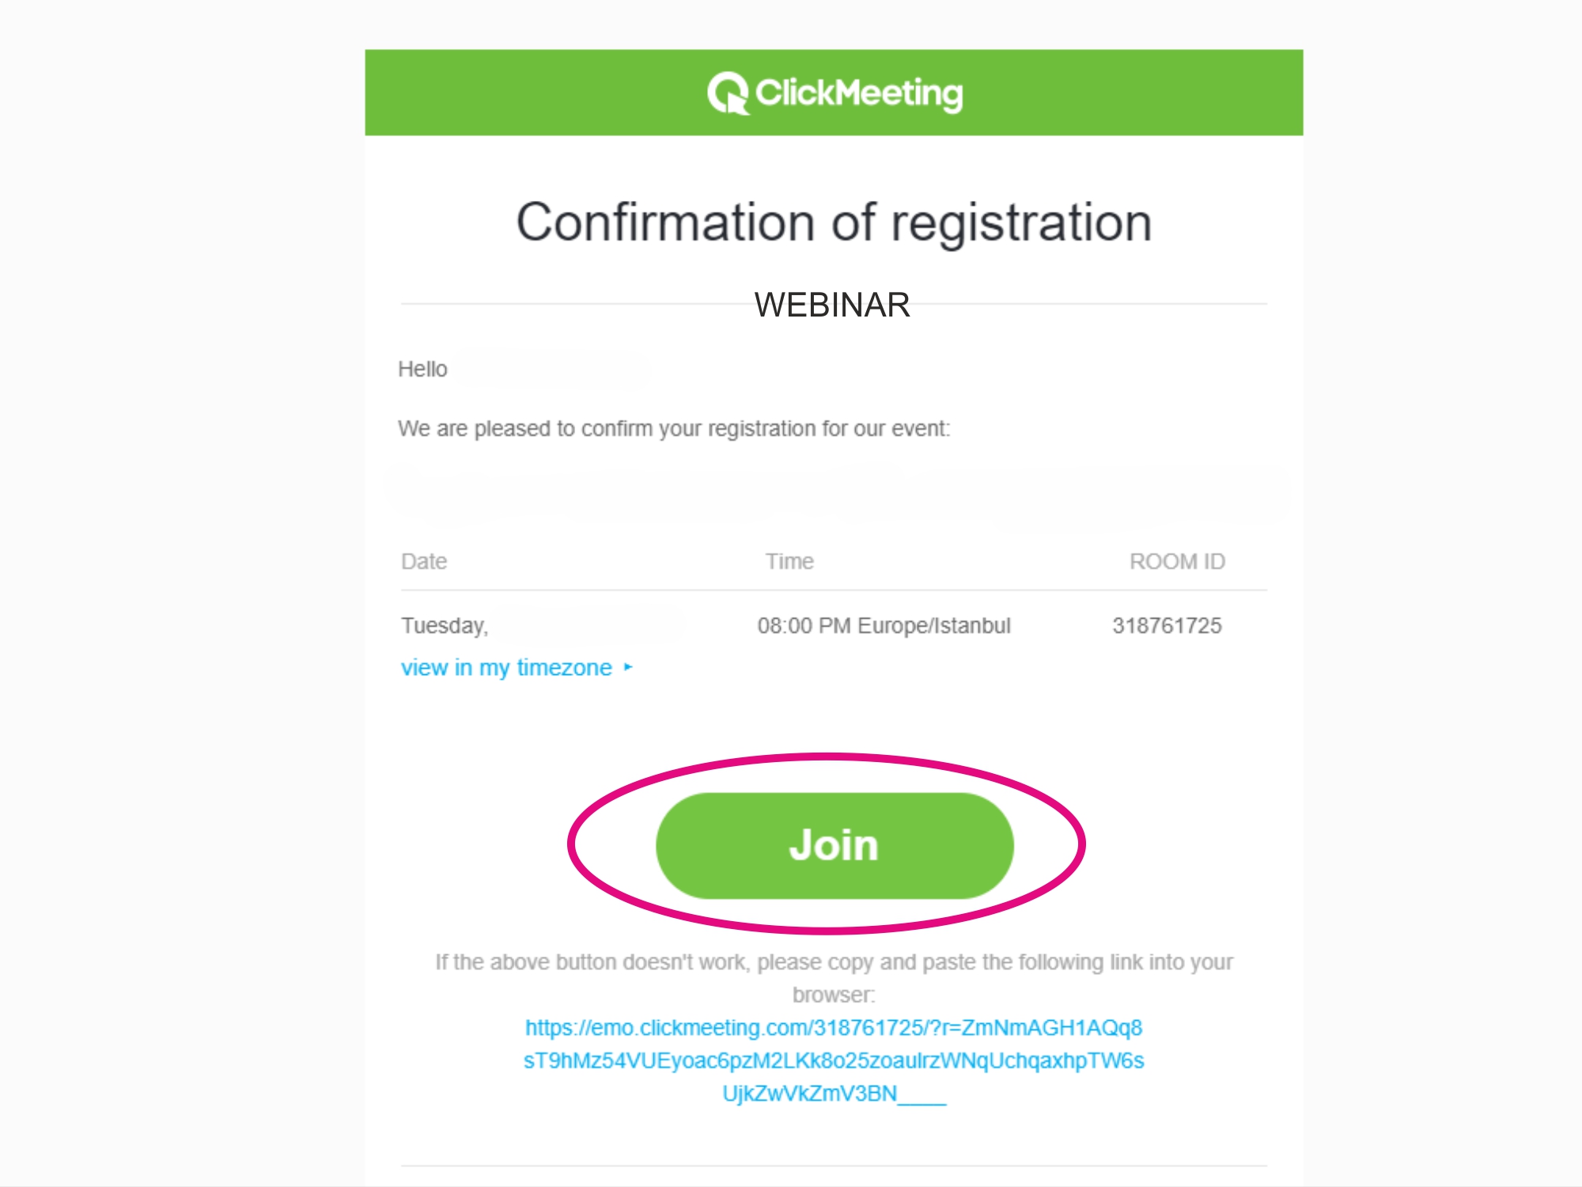Select the ROOM ID number 318761725
The height and width of the screenshot is (1187, 1582).
(1167, 625)
